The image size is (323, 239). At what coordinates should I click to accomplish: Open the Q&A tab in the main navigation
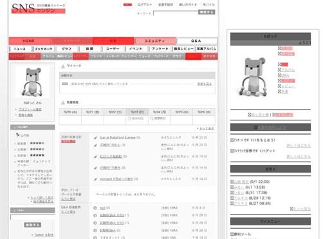click(x=196, y=41)
